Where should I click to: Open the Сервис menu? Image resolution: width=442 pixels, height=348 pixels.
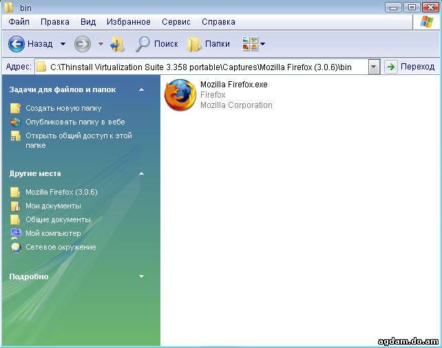(x=176, y=22)
